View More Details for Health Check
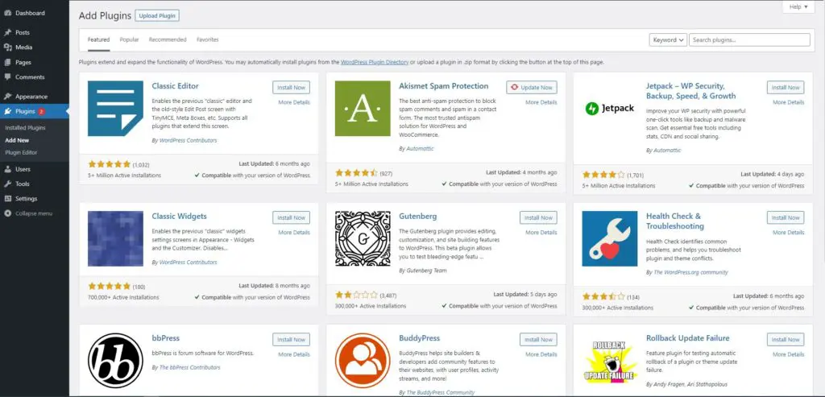The height and width of the screenshot is (397, 825). click(x=788, y=233)
